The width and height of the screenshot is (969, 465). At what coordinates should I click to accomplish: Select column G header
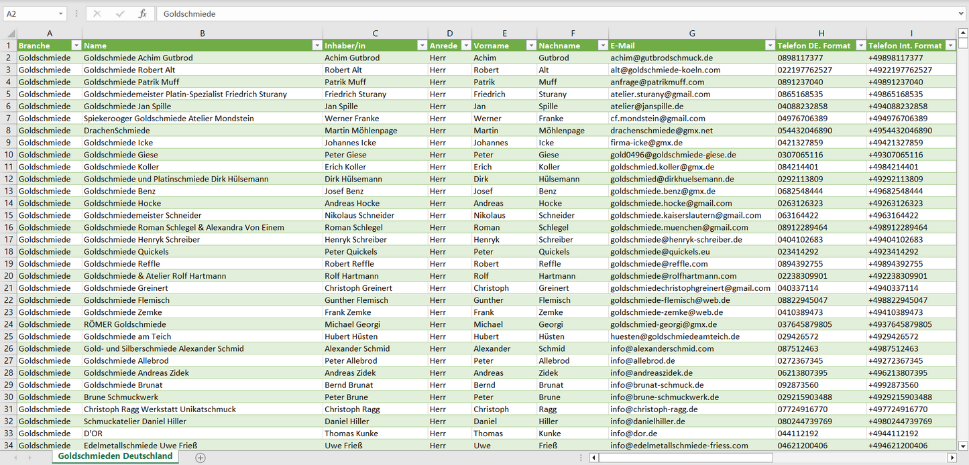692,34
